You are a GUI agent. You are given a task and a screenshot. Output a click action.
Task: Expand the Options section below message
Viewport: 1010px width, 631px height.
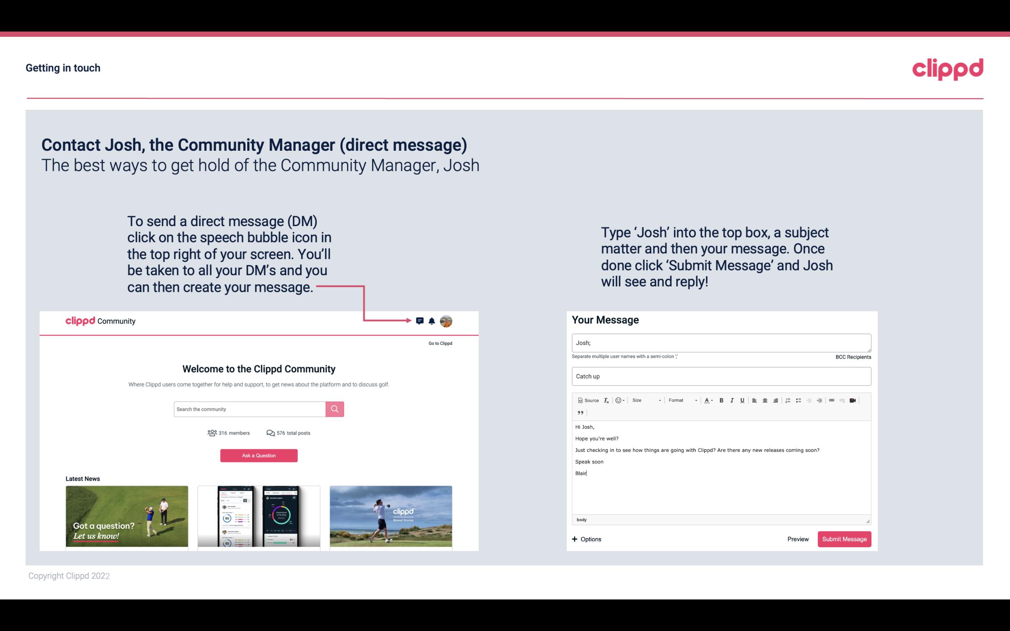click(x=586, y=539)
